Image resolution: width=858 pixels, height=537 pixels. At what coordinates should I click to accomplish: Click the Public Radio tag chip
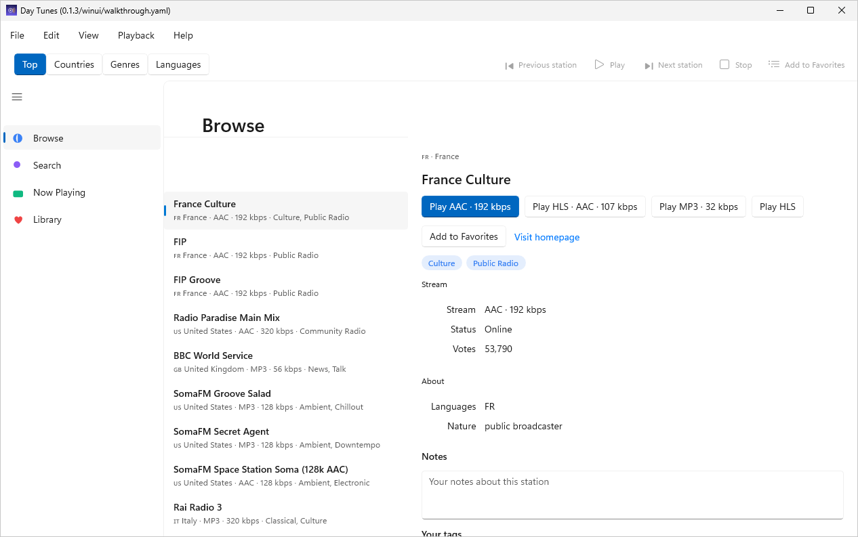pyautogui.click(x=495, y=263)
